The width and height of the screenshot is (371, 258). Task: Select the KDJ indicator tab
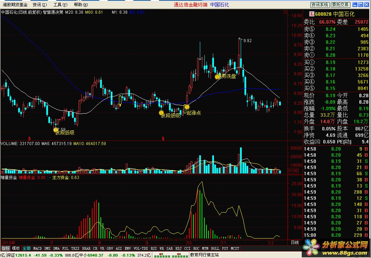tap(178, 248)
